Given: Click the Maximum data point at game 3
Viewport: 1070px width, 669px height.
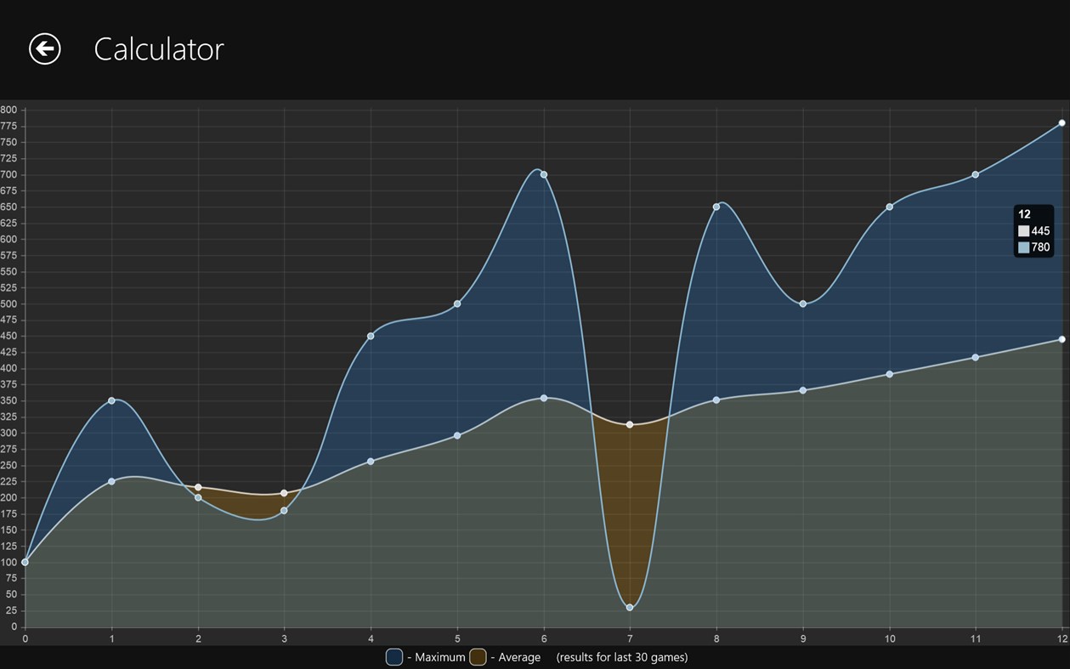Looking at the screenshot, I should 284,510.
